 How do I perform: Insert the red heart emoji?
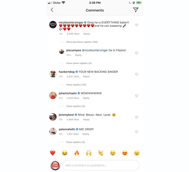pyautogui.click(x=53, y=153)
